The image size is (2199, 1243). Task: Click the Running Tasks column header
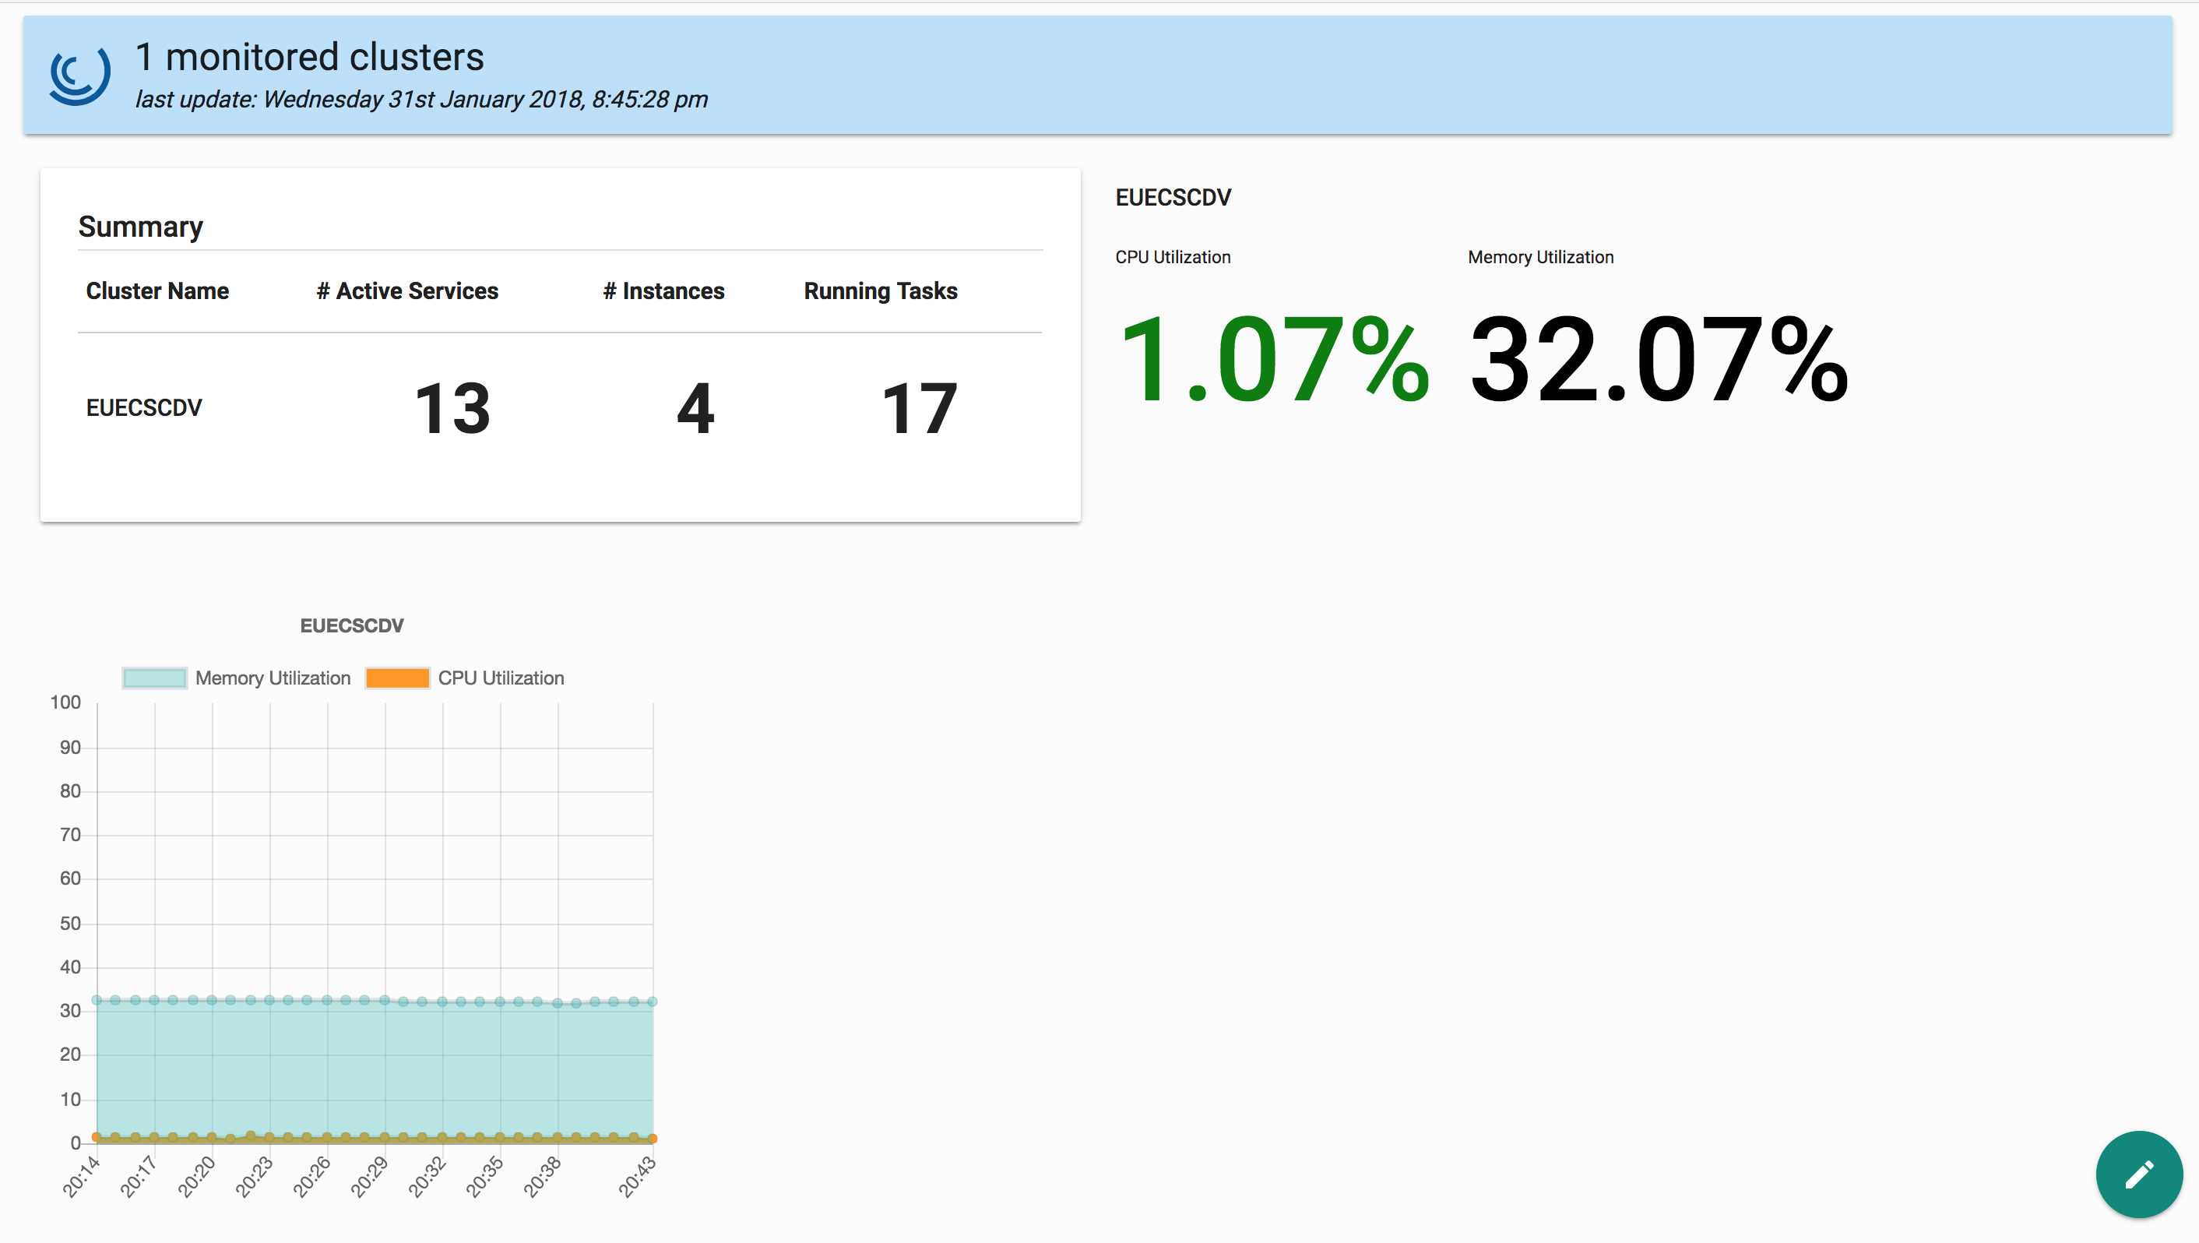[880, 291]
